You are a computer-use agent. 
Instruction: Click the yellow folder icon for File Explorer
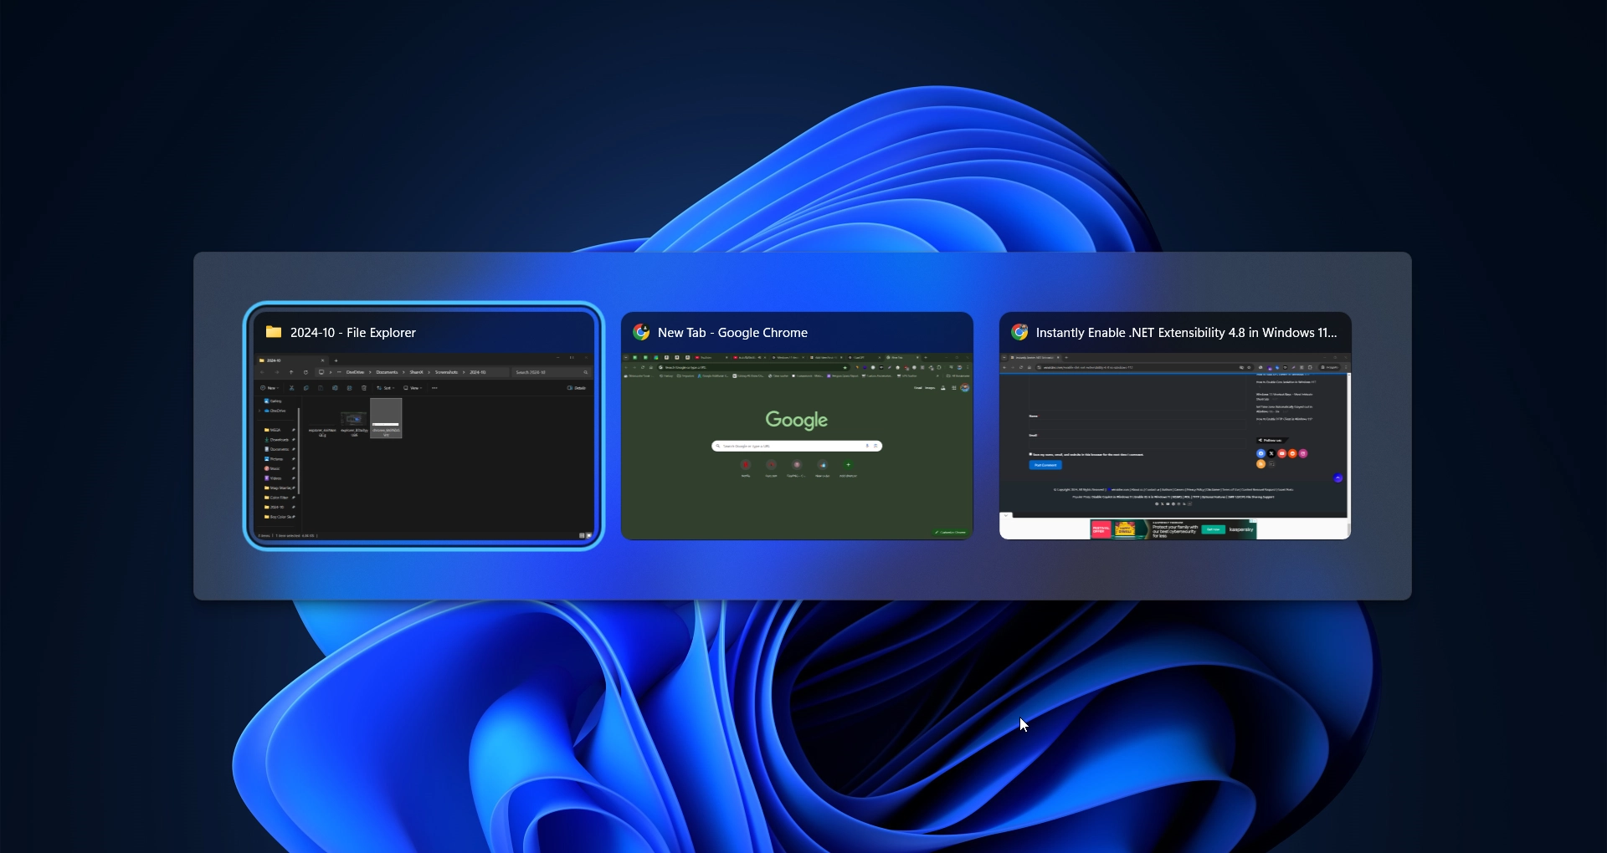pos(274,332)
